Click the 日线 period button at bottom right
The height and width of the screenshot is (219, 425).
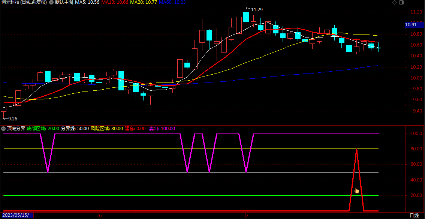point(414,216)
